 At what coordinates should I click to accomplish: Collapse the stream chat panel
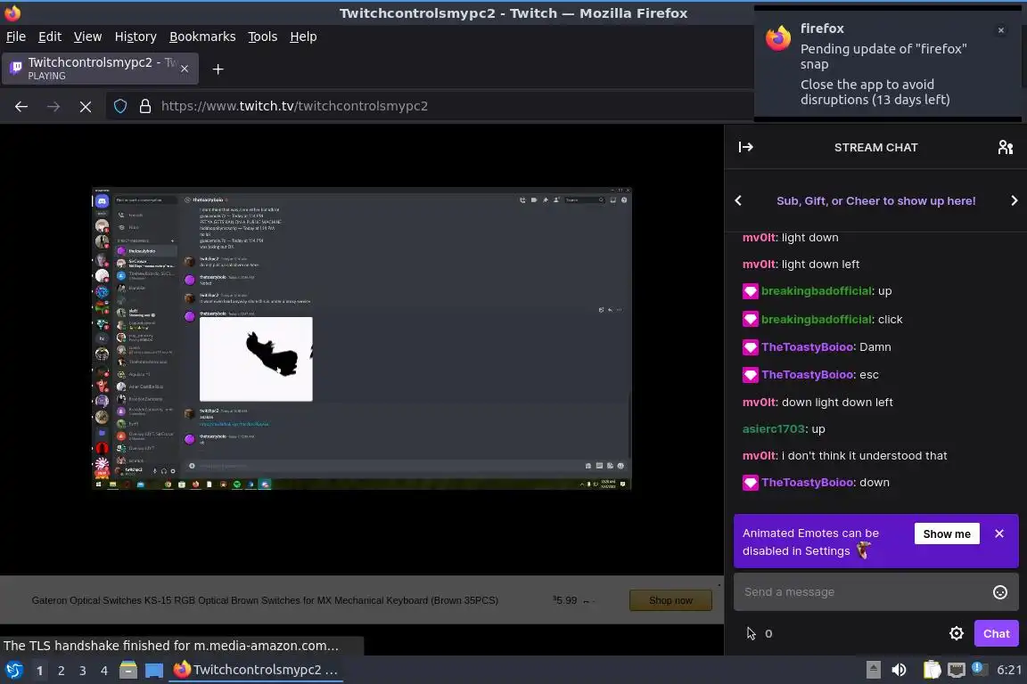pyautogui.click(x=745, y=147)
